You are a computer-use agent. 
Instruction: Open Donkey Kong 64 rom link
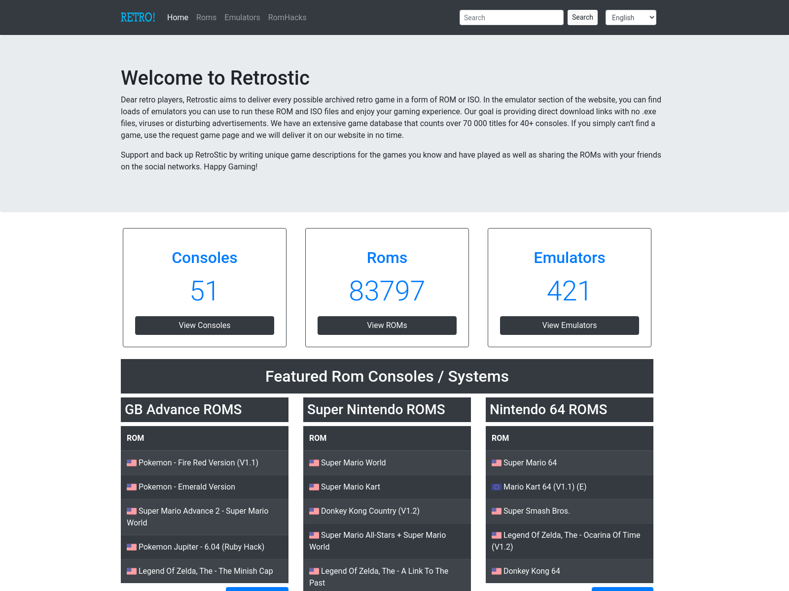(x=532, y=571)
